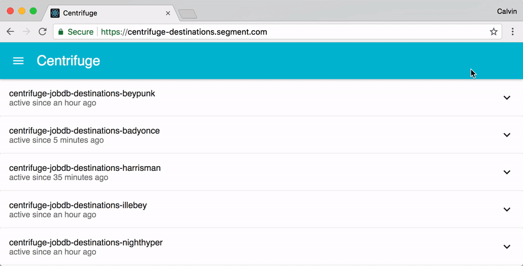This screenshot has width=523, height=266.
Task: Click the centrifuge-jobdb-destinations-harrisman title
Action: coord(85,168)
